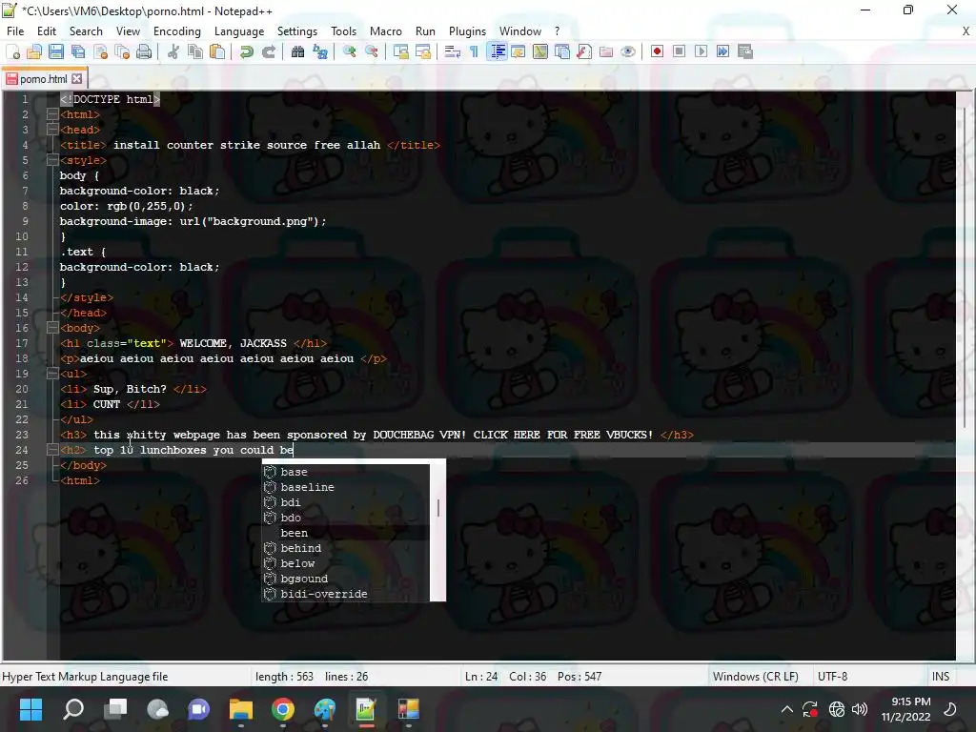Click the UTF-8 encoding status entry
Image resolution: width=976 pixels, height=732 pixels.
(833, 677)
